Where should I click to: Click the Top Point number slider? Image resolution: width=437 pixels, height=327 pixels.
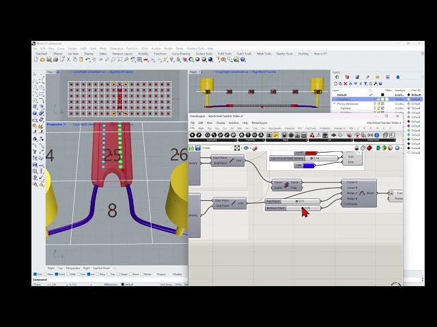293,202
